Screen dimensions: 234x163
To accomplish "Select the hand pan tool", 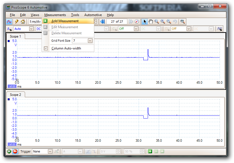I will point(151,22).
